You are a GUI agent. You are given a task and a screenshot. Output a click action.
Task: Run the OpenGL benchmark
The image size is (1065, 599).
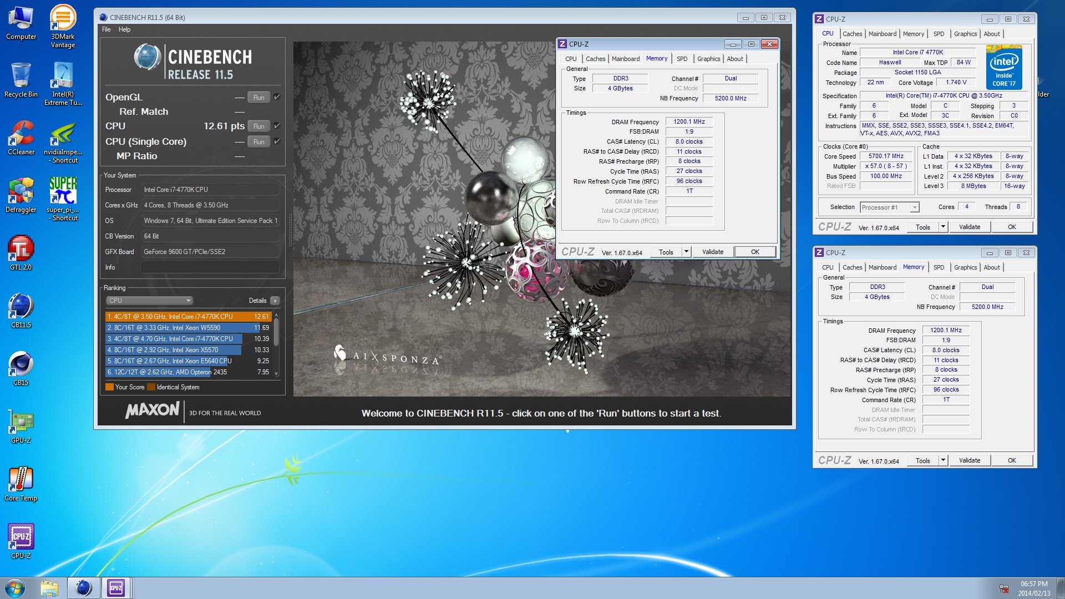[x=259, y=98]
